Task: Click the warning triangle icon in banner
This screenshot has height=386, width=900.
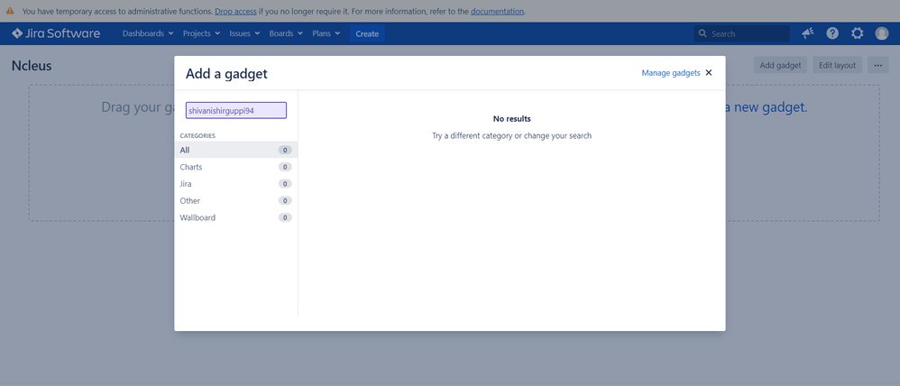Action: (10, 11)
